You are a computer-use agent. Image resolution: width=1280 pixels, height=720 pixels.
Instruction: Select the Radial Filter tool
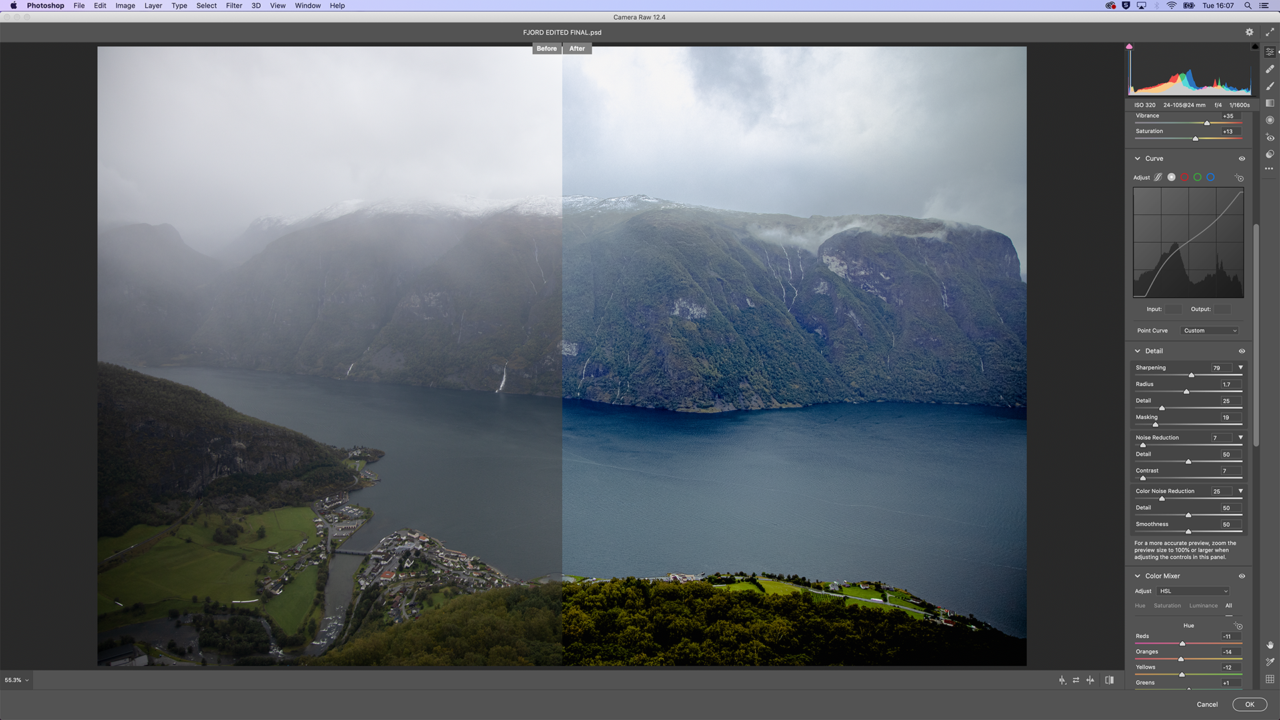1270,120
